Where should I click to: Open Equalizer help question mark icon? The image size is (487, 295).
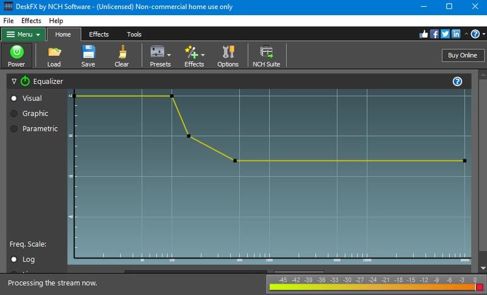pyautogui.click(x=458, y=81)
